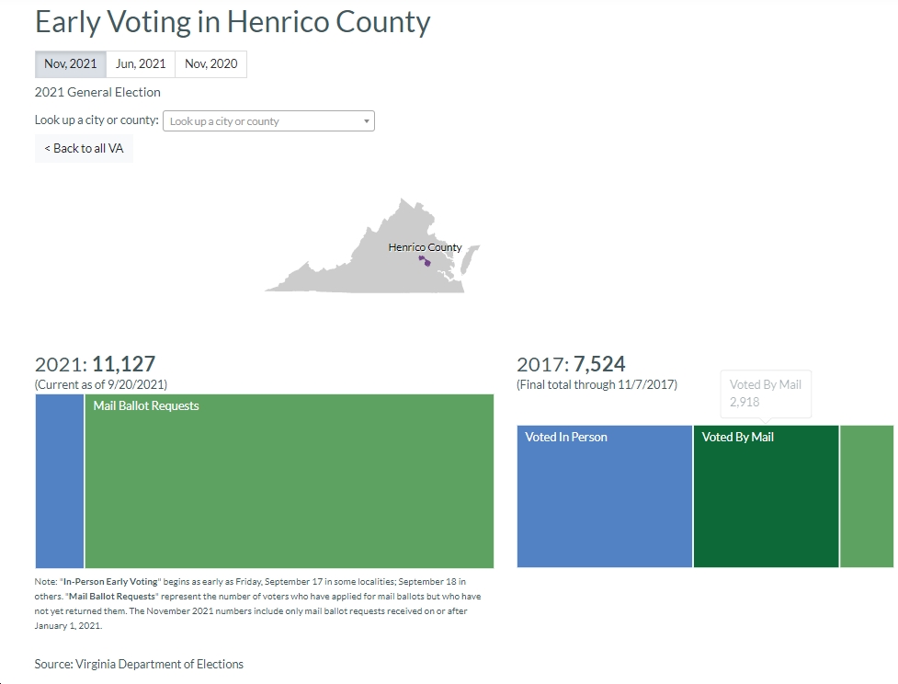Click the Early Voting in Henrico County title
Screen dimensions: 898x684
pos(233,23)
